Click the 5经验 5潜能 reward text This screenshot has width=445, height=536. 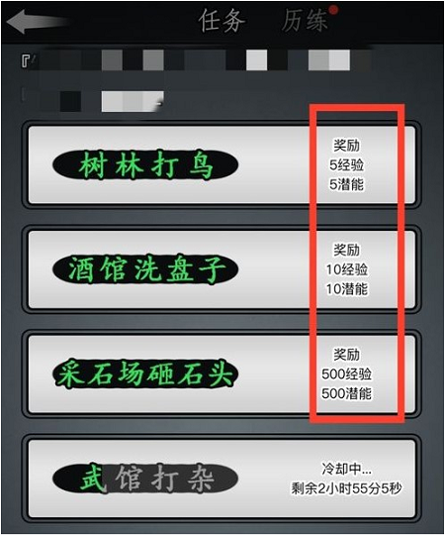pyautogui.click(x=346, y=174)
